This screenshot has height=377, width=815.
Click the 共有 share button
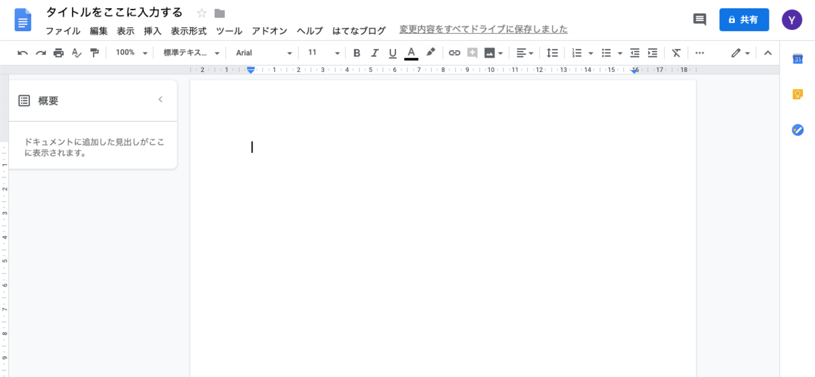[x=744, y=20]
